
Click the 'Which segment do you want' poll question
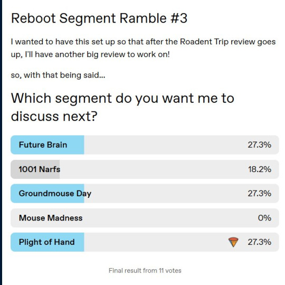coord(122,107)
